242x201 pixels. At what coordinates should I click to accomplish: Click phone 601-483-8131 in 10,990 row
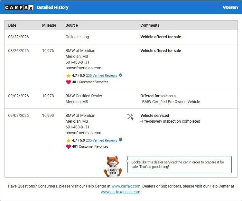point(77,127)
